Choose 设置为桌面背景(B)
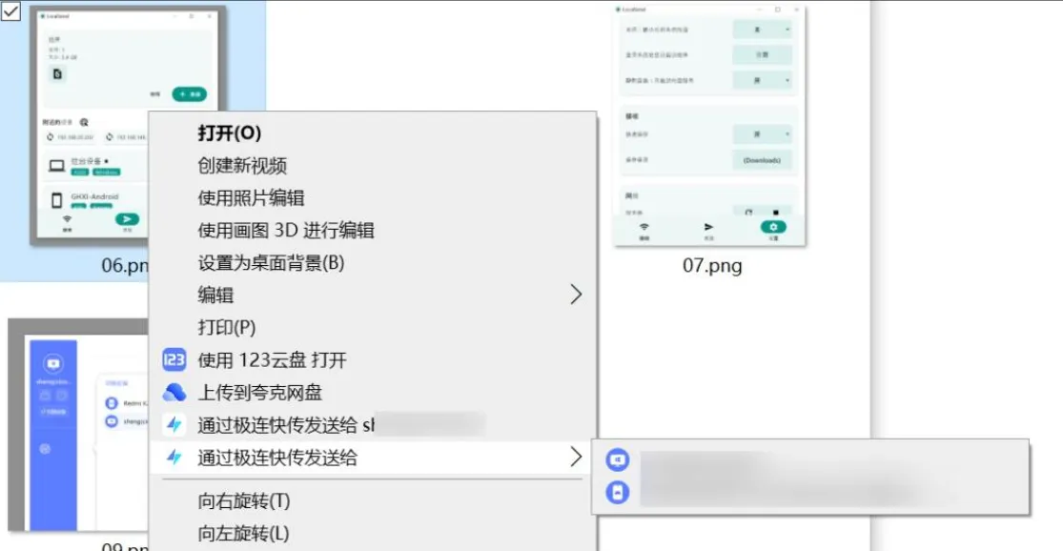 pos(271,263)
